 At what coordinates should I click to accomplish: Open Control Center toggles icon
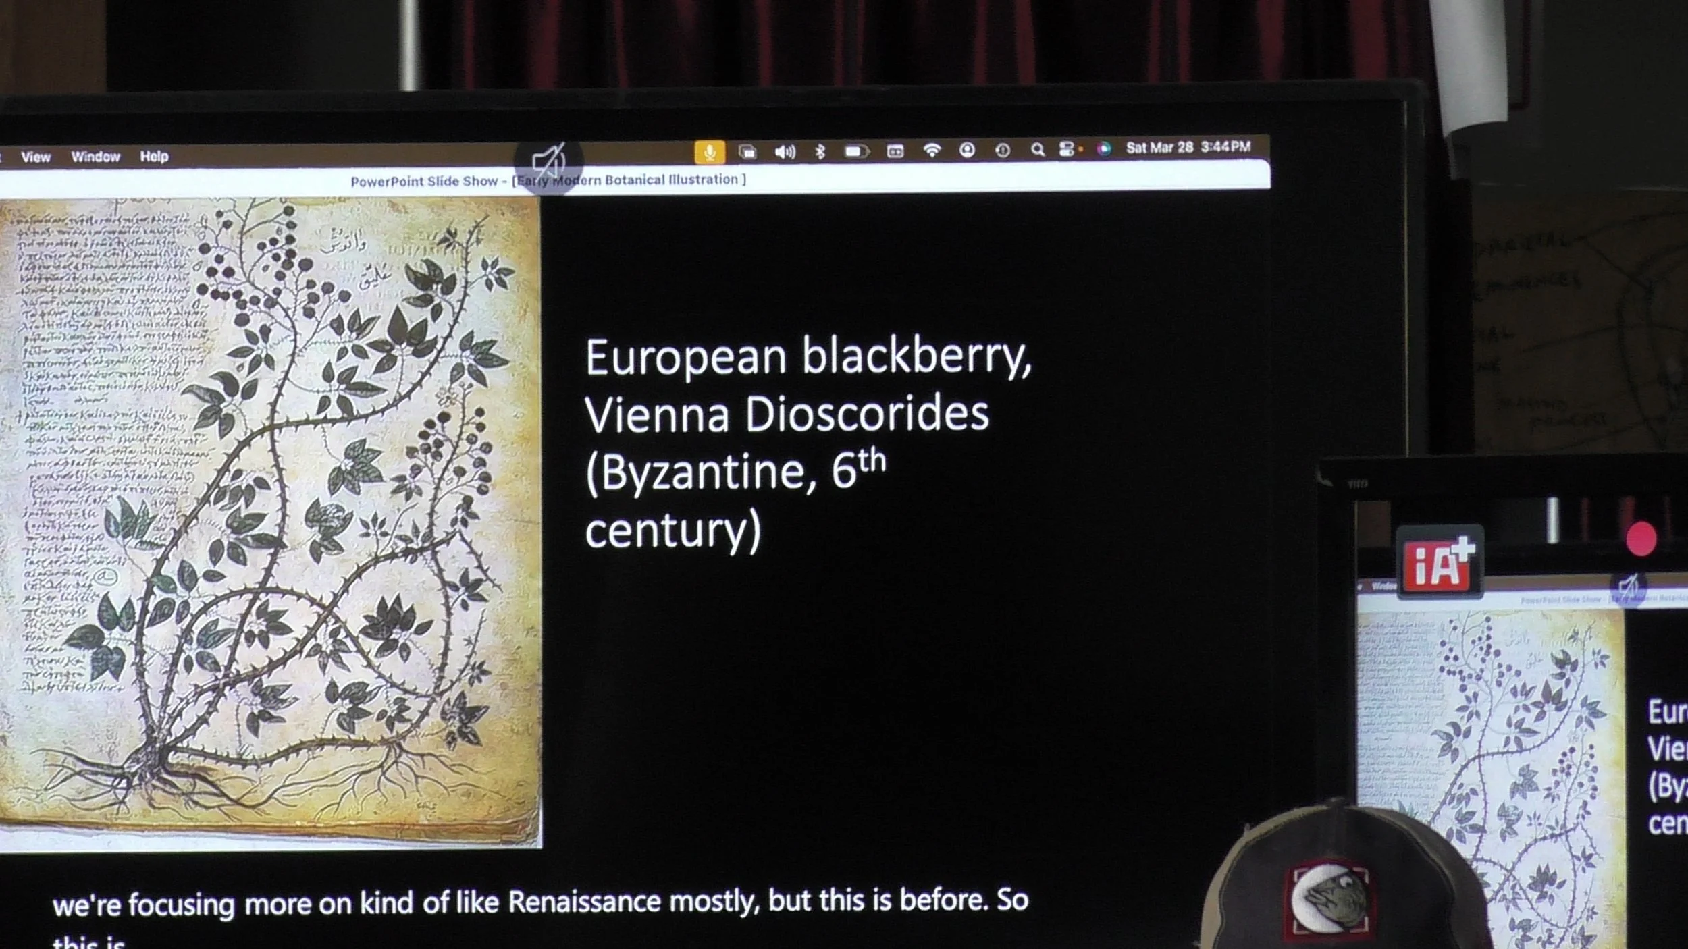1067,149
